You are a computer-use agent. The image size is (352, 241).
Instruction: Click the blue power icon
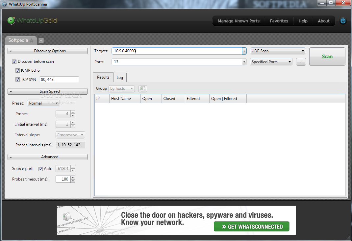pyautogui.click(x=343, y=21)
